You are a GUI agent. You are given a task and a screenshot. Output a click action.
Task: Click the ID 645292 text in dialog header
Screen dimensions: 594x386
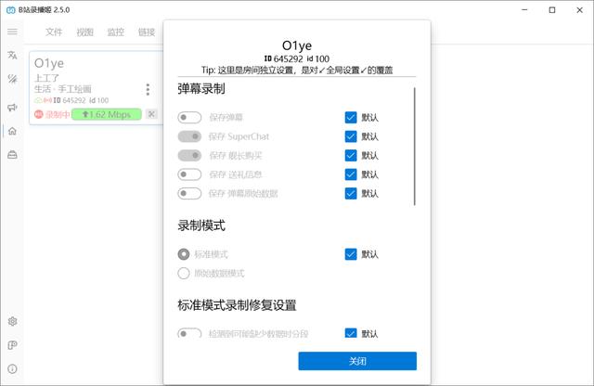[x=283, y=58]
